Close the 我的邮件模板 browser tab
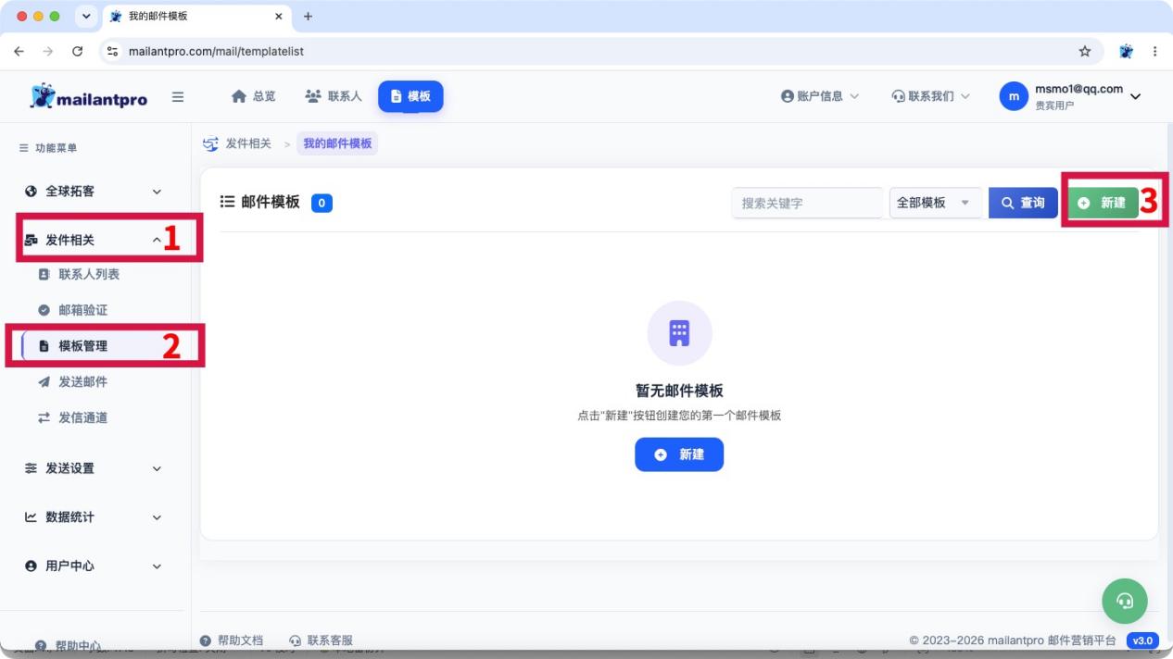This screenshot has width=1173, height=659. click(278, 17)
